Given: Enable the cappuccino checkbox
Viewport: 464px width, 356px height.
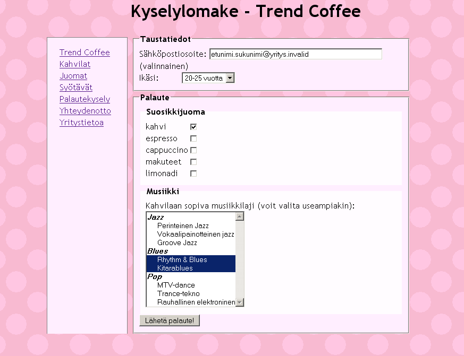Looking at the screenshot, I should tap(193, 150).
